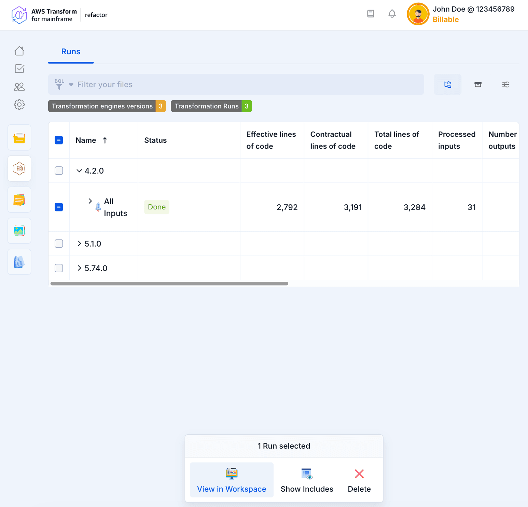Click the horizontal table scrollbar
528x507 pixels.
click(x=169, y=284)
